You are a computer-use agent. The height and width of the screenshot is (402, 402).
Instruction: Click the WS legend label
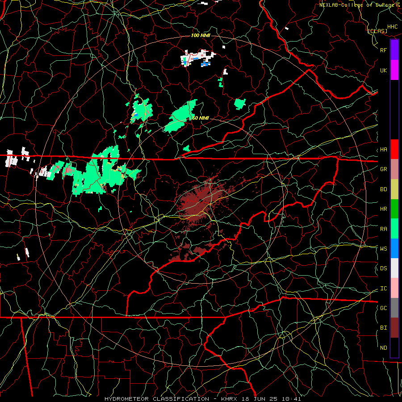384,248
